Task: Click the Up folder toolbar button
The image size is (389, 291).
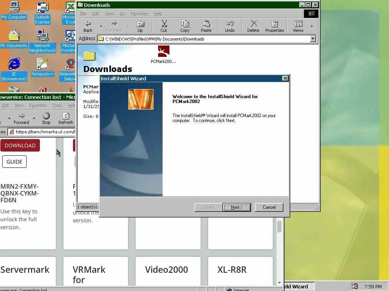Action: point(140,27)
